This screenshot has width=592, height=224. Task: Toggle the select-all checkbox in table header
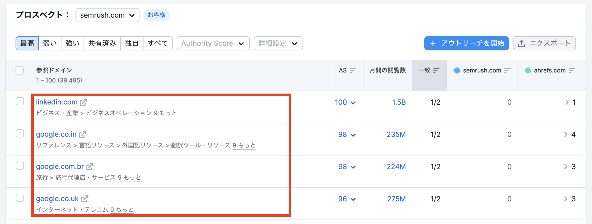pos(20,70)
